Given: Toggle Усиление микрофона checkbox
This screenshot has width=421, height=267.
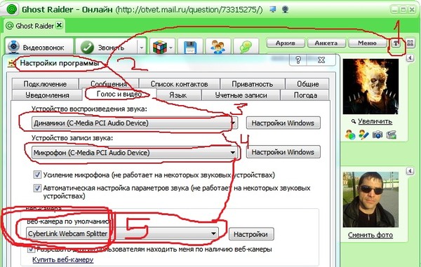Looking at the screenshot, I should pyautogui.click(x=37, y=174).
